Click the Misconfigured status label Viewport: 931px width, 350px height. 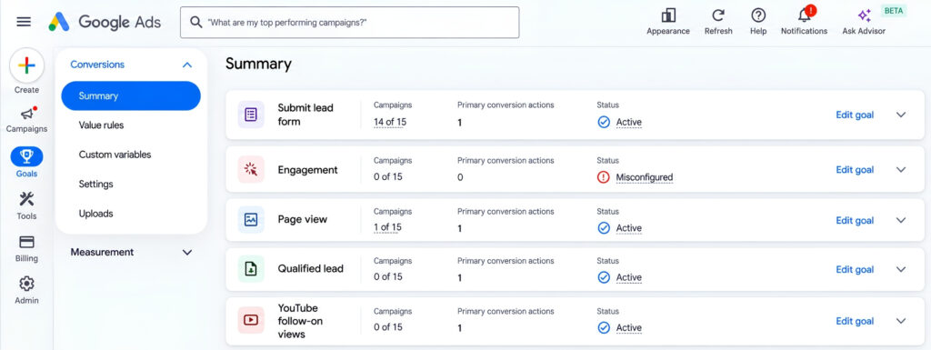645,176
